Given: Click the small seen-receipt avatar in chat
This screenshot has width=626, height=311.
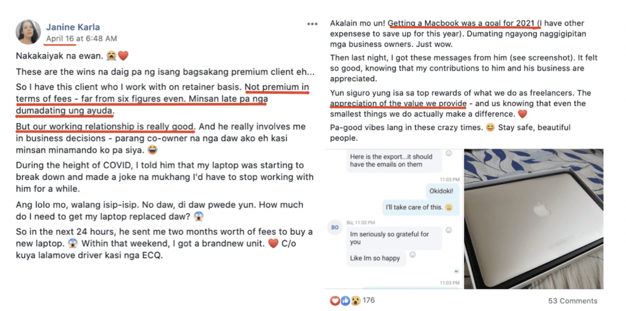Looking at the screenshot, I should [x=457, y=271].
